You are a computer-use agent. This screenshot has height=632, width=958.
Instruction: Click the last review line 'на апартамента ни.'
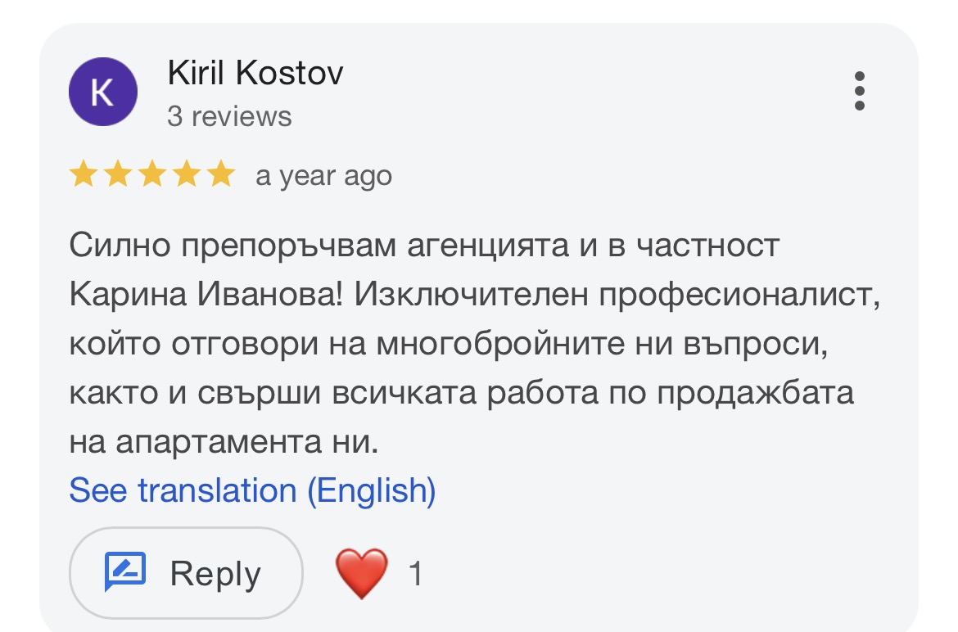(x=224, y=442)
